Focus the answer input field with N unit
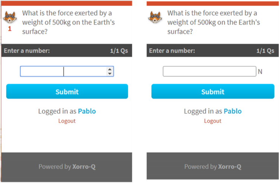 (x=210, y=72)
